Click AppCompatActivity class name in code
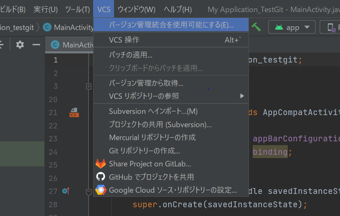The width and height of the screenshot is (340, 216). (302, 112)
